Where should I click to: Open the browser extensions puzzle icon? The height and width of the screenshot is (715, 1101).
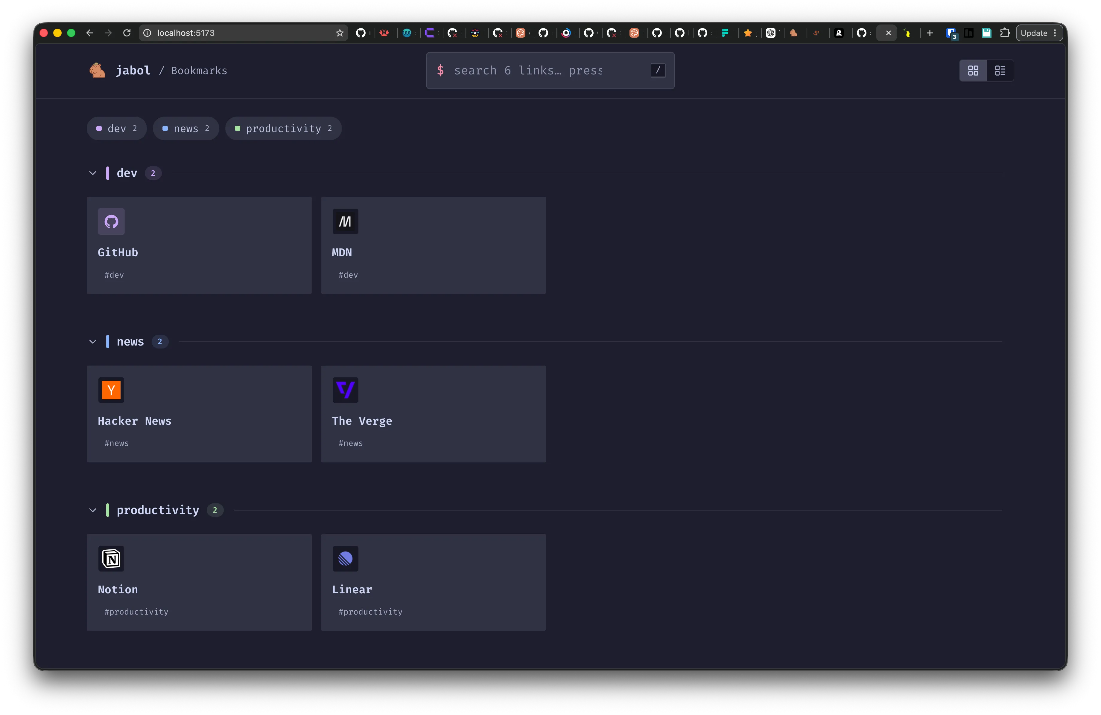1004,33
